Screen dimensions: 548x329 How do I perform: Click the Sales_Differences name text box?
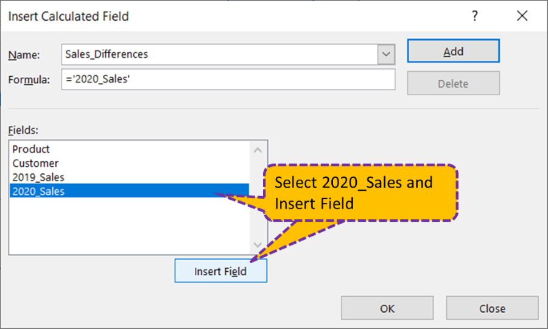pyautogui.click(x=219, y=54)
